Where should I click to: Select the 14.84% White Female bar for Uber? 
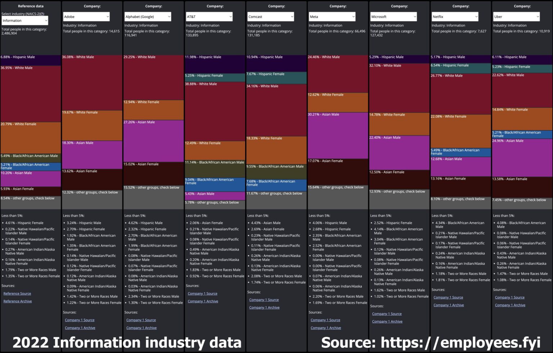point(522,119)
